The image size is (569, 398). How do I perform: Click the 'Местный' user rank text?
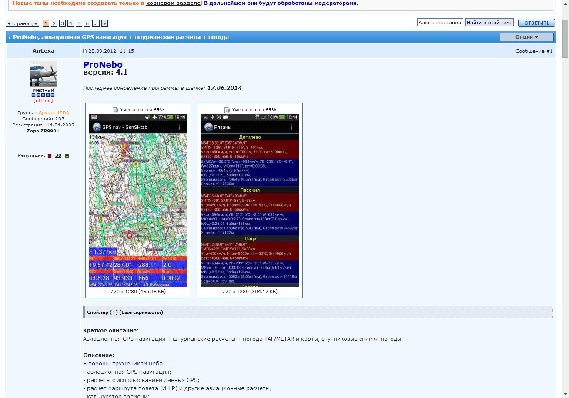pos(44,90)
